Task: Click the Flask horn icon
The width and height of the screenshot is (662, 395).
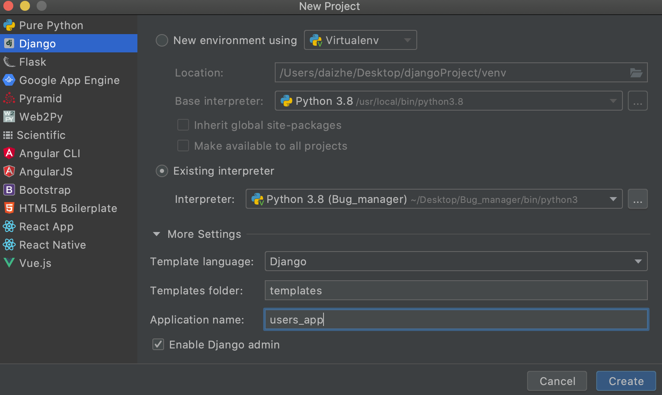Action: click(9, 62)
